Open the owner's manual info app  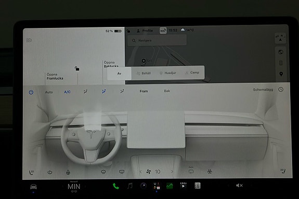198,186
